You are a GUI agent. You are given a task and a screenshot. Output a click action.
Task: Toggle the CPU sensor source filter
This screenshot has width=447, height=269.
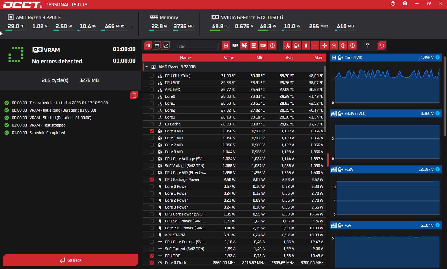[x=226, y=46]
